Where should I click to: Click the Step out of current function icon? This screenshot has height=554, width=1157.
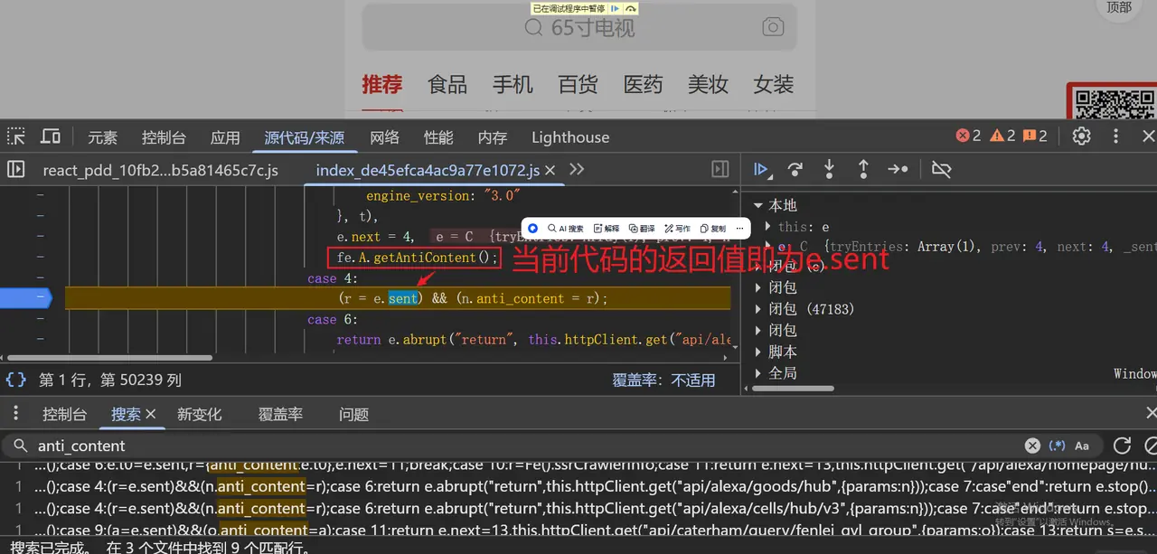863,169
